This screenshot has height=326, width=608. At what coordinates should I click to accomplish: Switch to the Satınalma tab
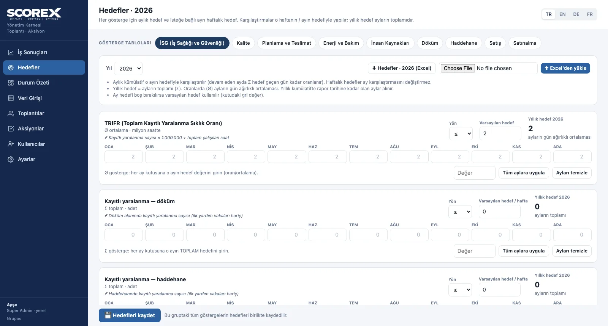tap(525, 43)
